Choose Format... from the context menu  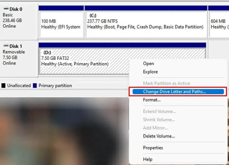coord(152,100)
